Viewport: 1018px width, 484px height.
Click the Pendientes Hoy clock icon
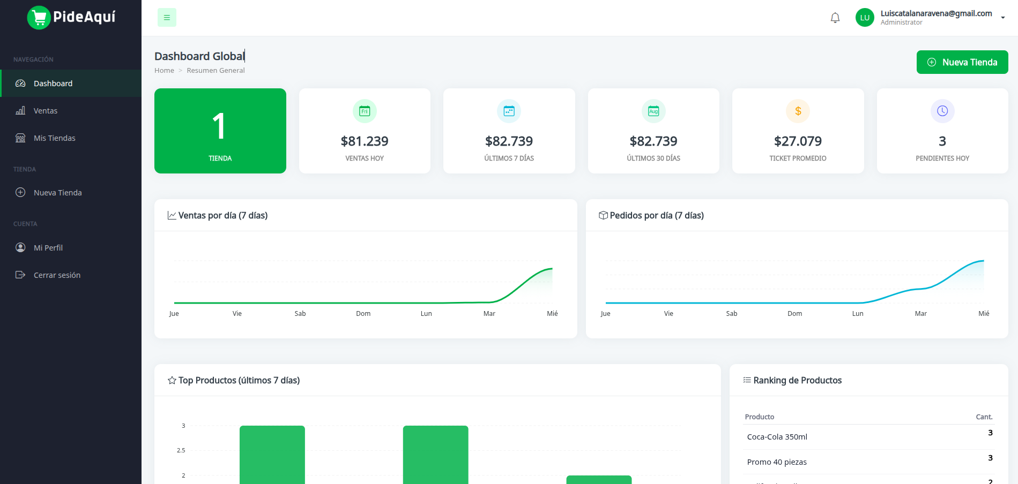[x=942, y=111]
